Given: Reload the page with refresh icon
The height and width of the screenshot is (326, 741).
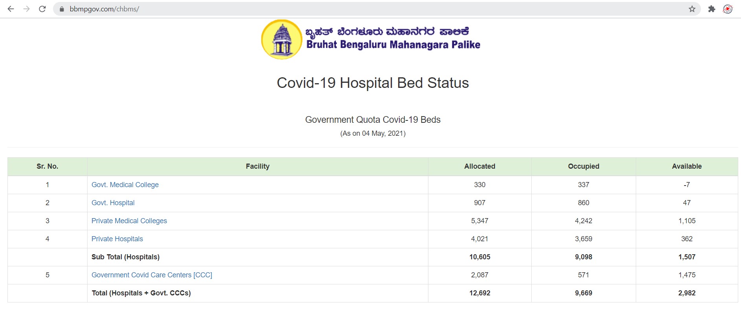Looking at the screenshot, I should (x=42, y=9).
